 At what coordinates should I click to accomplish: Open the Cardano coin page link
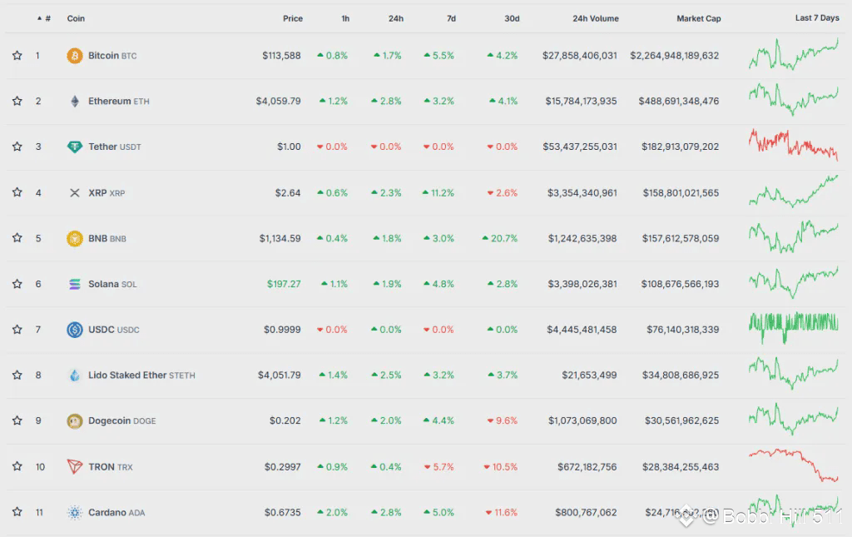(x=107, y=513)
